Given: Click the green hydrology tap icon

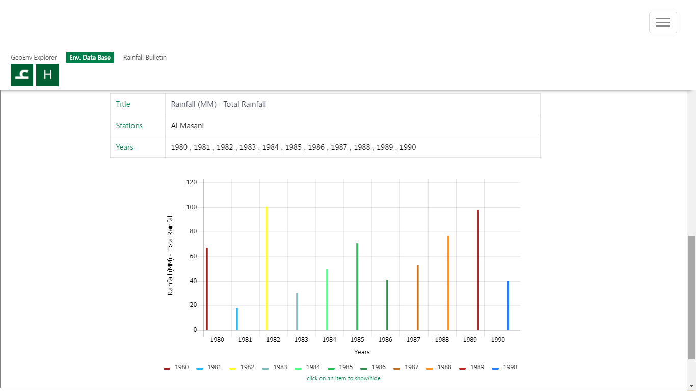Looking at the screenshot, I should [22, 75].
